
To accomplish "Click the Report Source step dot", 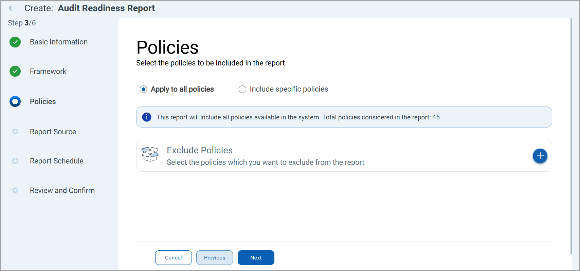I will click(x=15, y=132).
